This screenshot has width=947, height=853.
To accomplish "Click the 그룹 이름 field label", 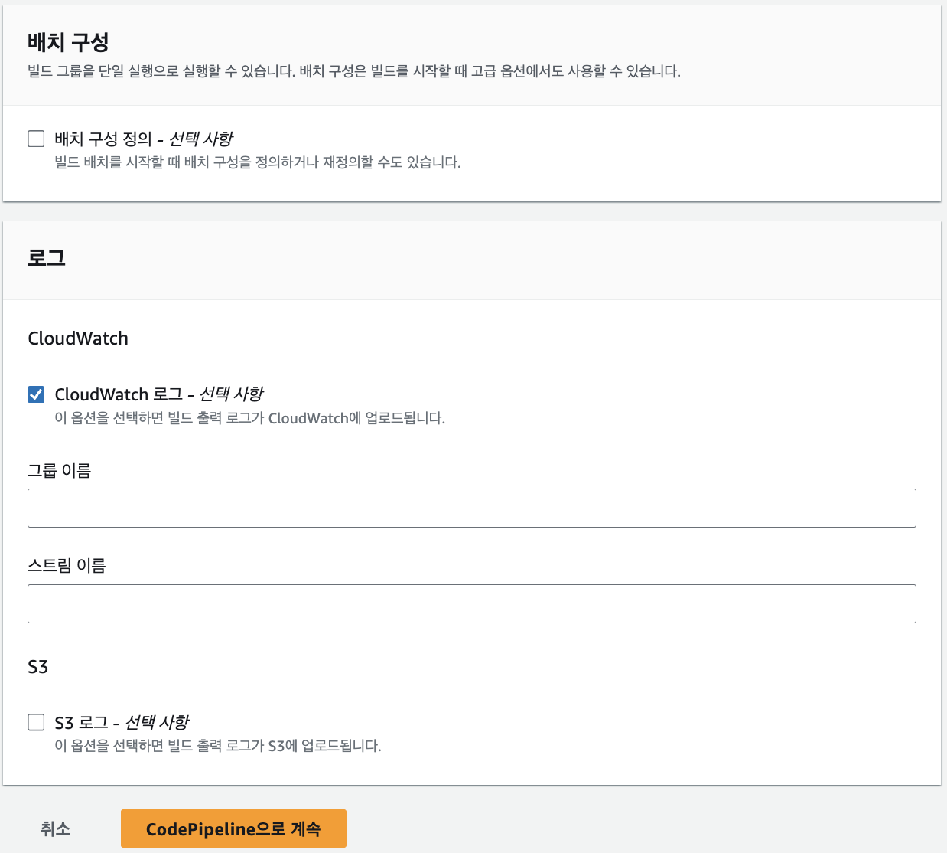I will (59, 470).
